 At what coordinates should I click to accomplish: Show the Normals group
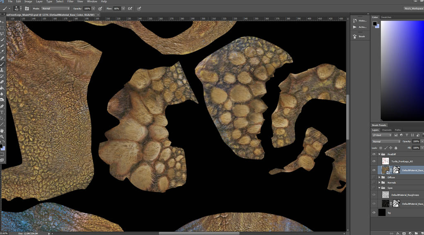point(374,183)
